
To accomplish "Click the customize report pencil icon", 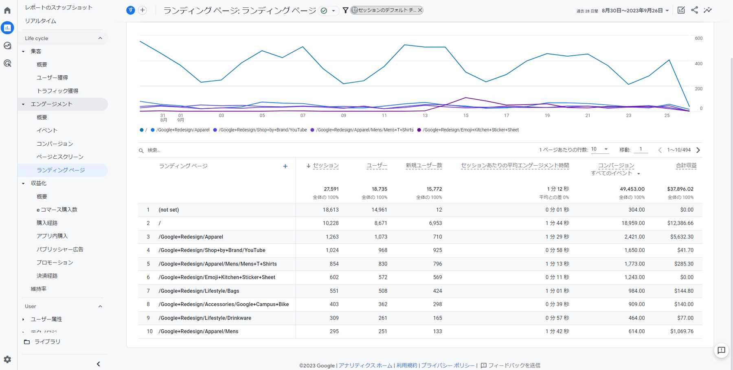I will (x=681, y=10).
